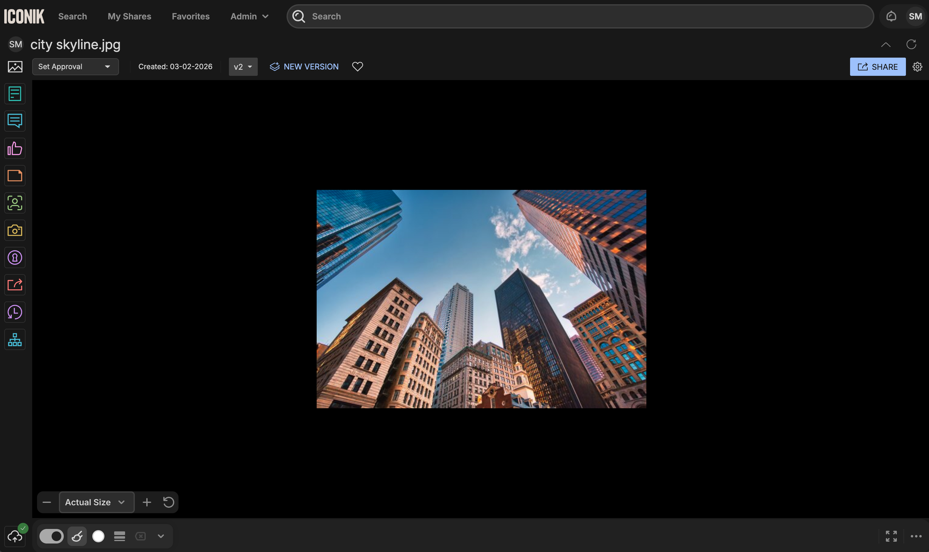This screenshot has width=929, height=552.
Task: Open the Set Approval dropdown
Action: pos(75,67)
